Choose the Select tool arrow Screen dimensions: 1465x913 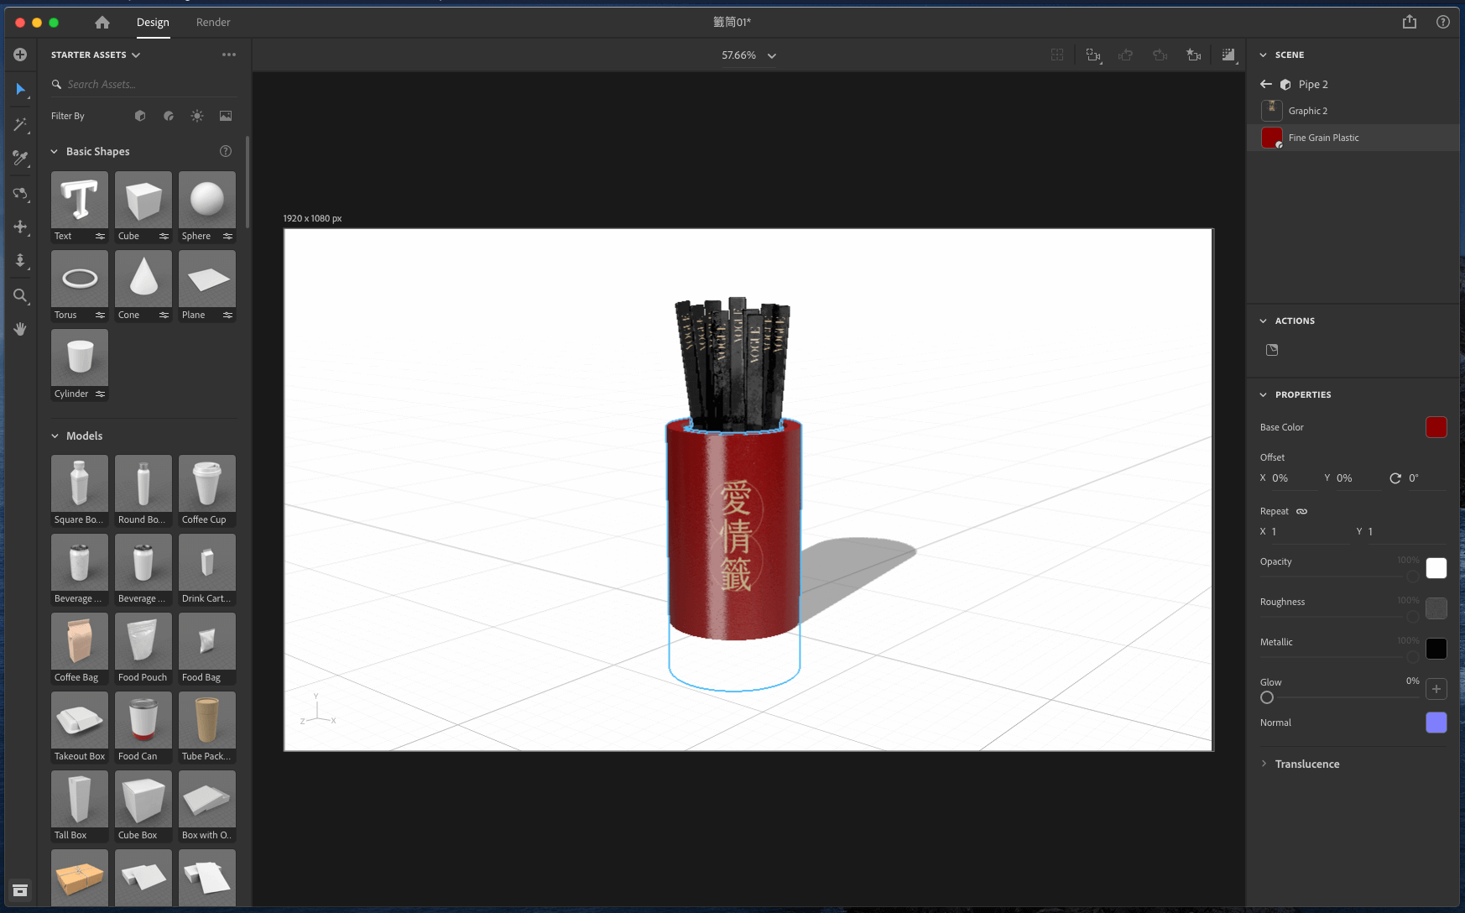pos(20,89)
